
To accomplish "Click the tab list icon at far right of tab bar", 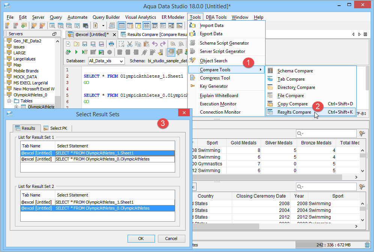I will coord(365,34).
